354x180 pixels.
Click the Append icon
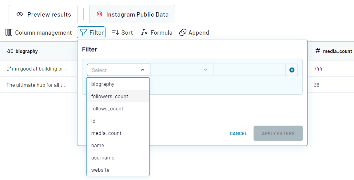[183, 32]
